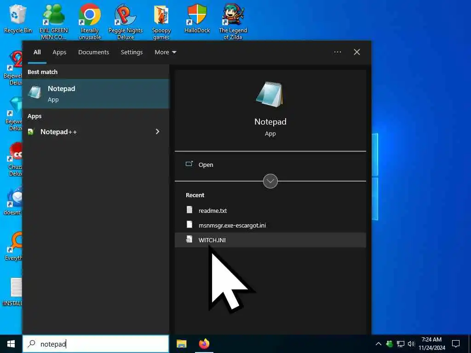Expand more actions with the circular chevron
This screenshot has height=353, width=471.
(270, 181)
